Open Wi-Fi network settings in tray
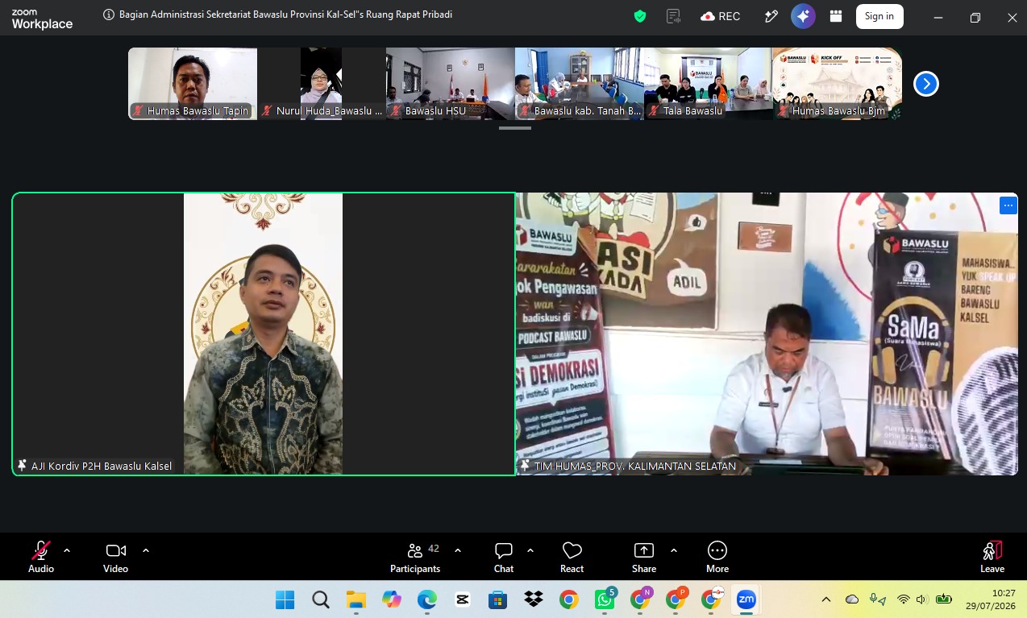Screen dimensions: 1027x618 903,599
